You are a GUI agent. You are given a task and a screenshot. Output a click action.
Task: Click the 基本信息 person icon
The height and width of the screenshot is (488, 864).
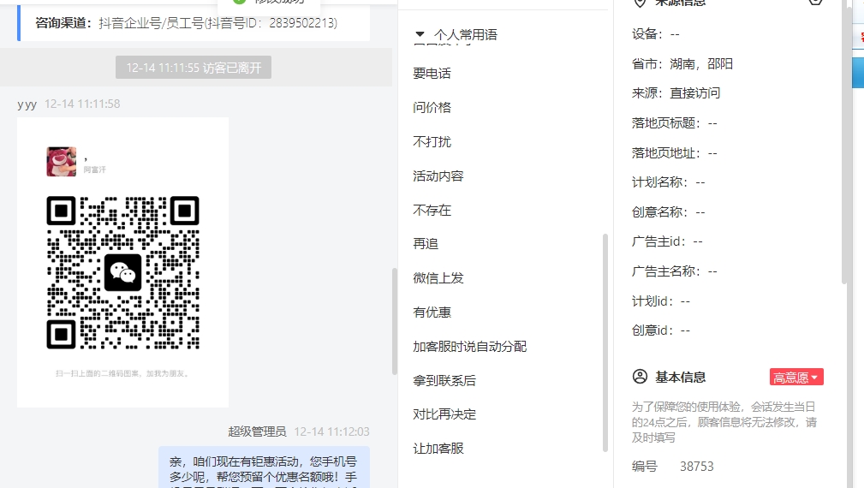click(640, 377)
